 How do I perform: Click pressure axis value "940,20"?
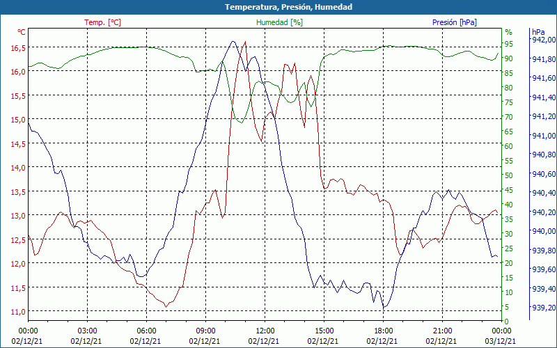pyautogui.click(x=544, y=212)
